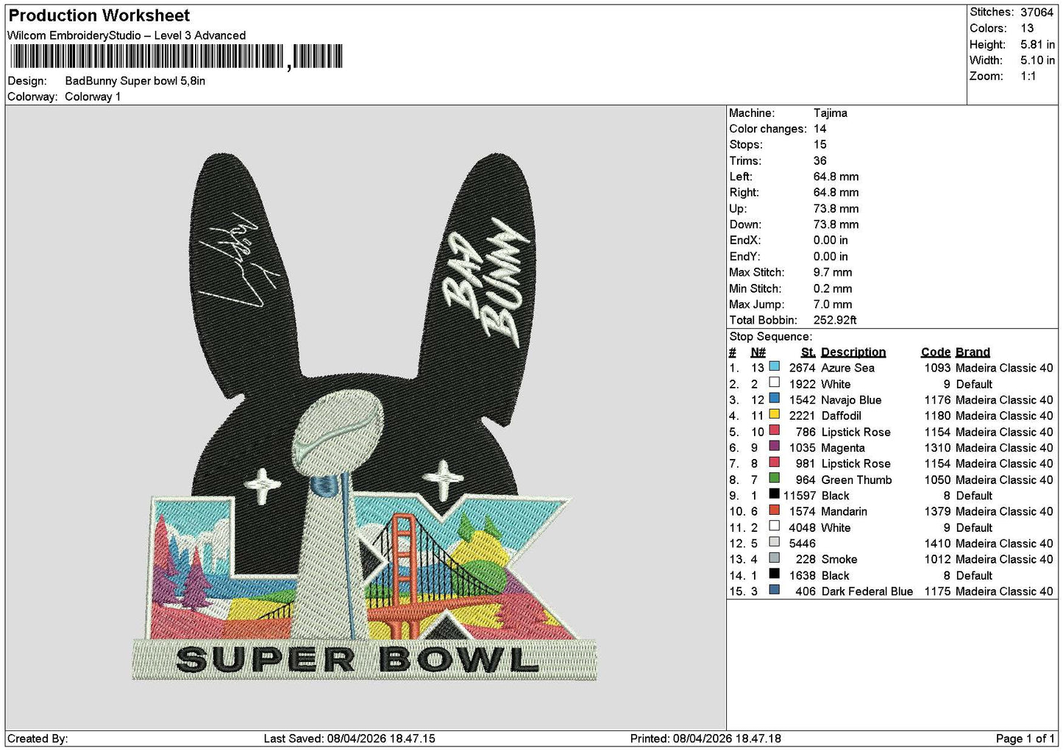Click 'Wilcom EmbroideryStudio – Level 3 Advanced' text

[127, 35]
